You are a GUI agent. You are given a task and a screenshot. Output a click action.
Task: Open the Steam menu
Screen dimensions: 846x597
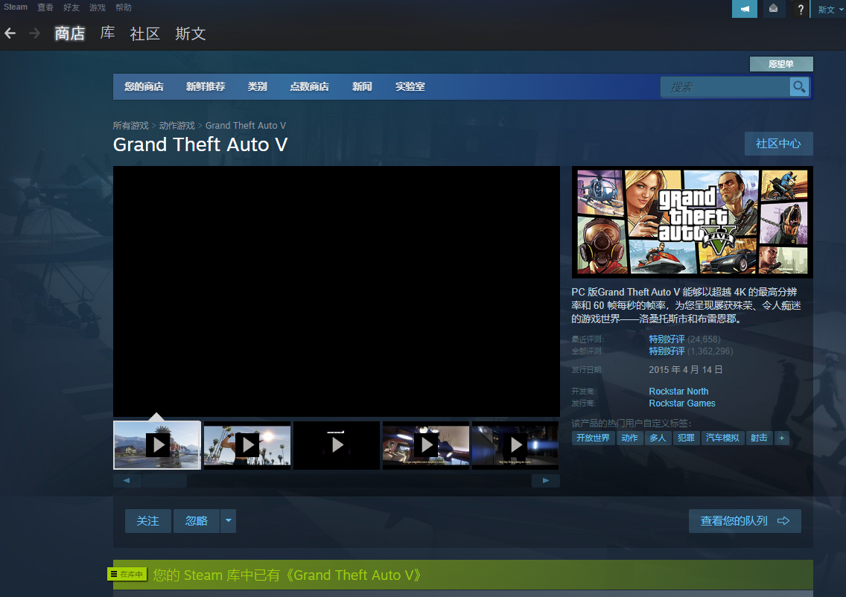tap(16, 7)
